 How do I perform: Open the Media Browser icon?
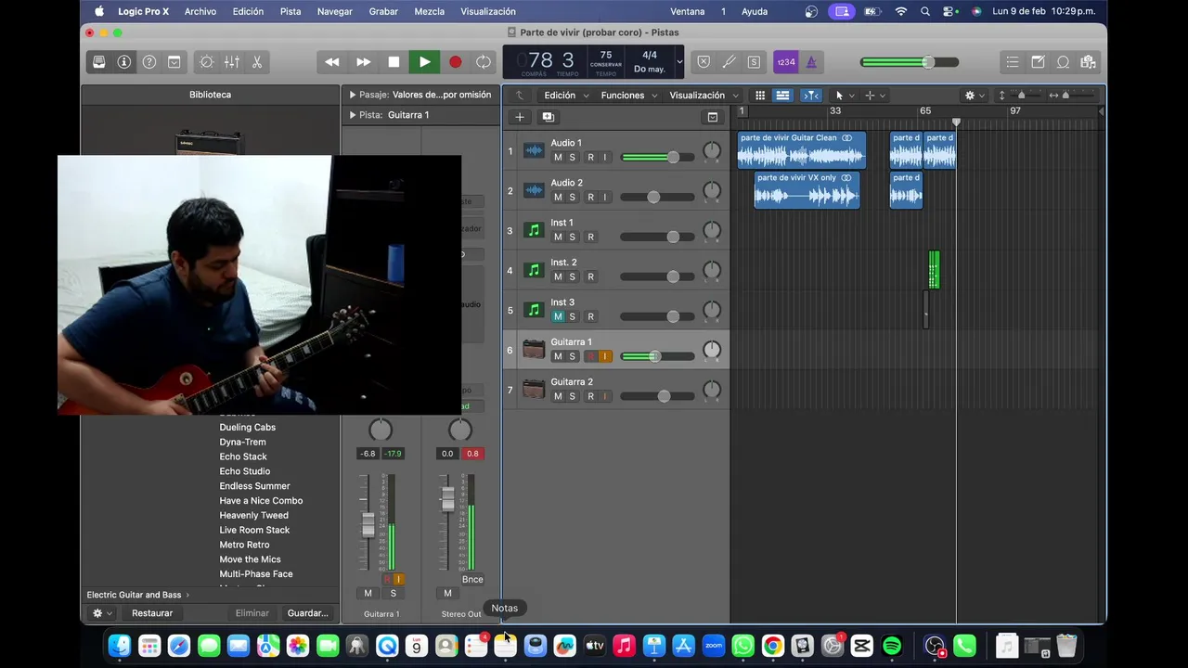(x=1088, y=62)
